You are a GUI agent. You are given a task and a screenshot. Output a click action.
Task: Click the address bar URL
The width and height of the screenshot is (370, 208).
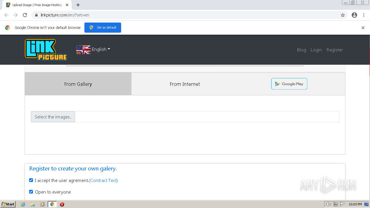[65, 15]
